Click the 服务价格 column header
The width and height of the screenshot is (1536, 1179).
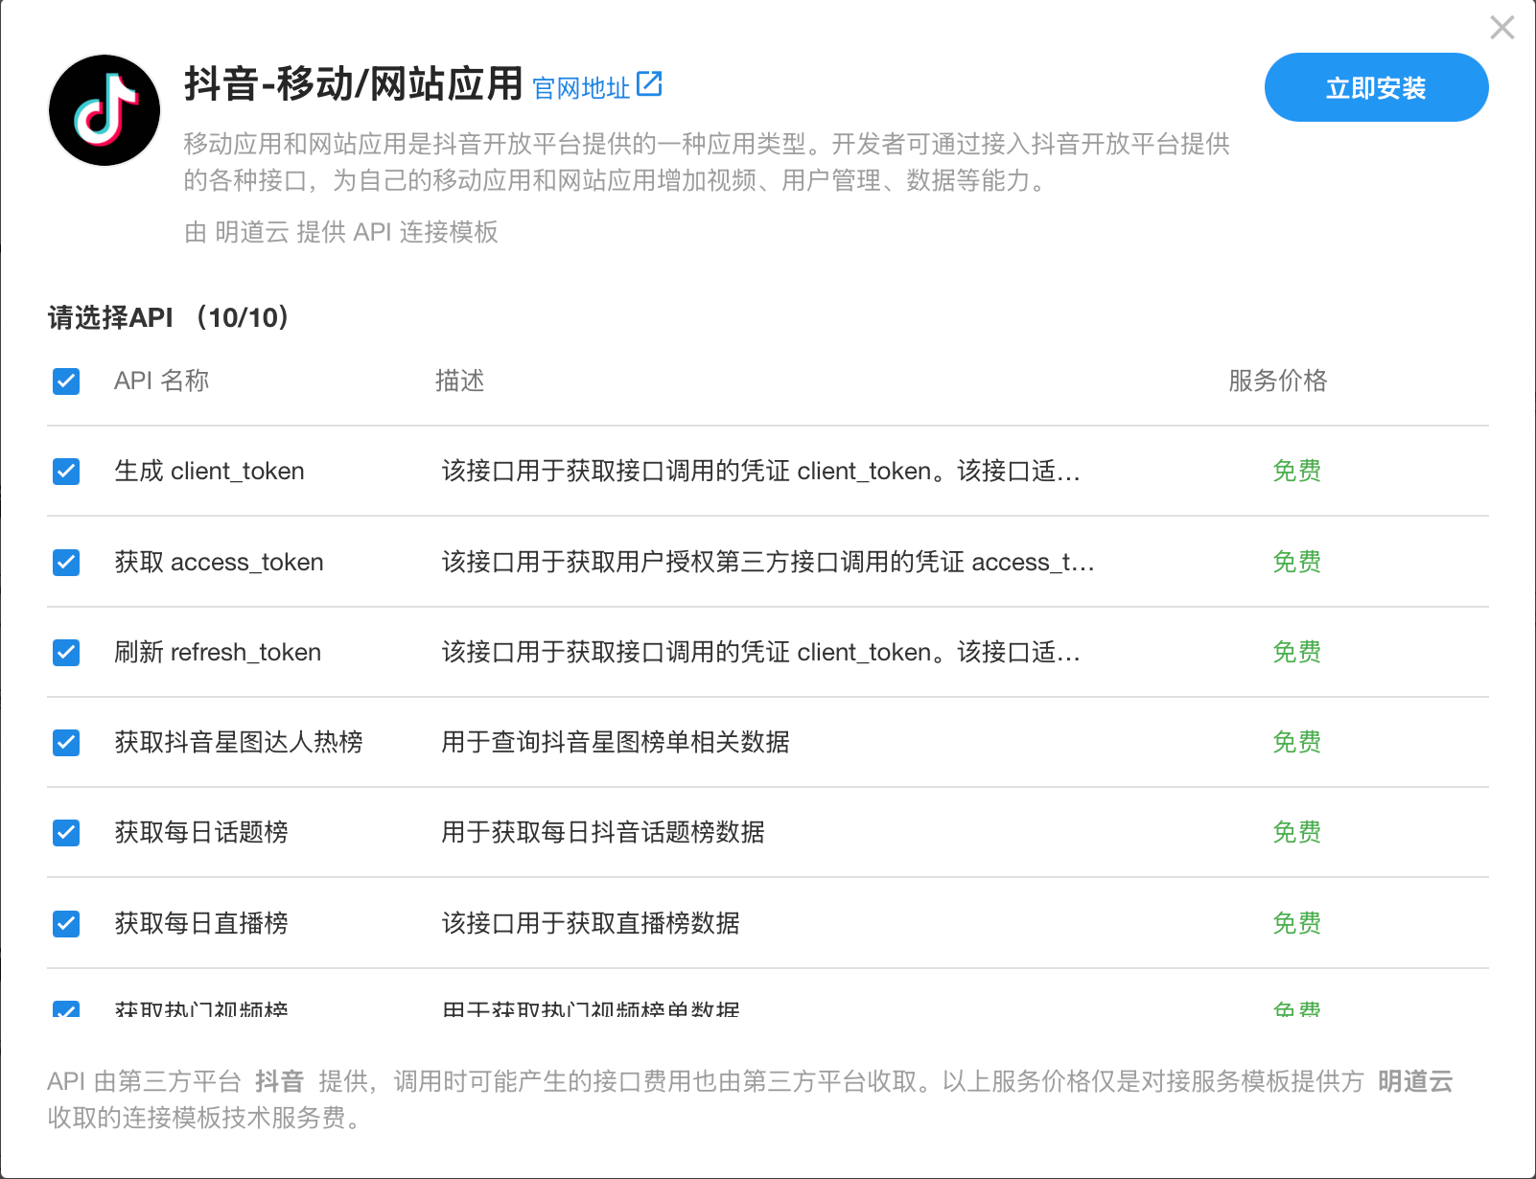point(1278,381)
